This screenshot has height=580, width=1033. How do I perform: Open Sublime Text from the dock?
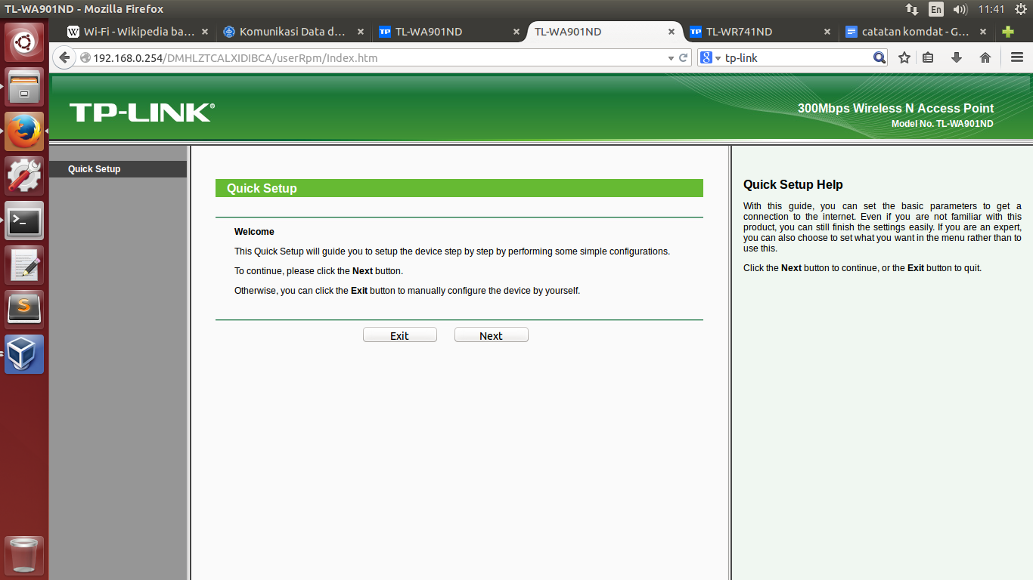pos(25,310)
